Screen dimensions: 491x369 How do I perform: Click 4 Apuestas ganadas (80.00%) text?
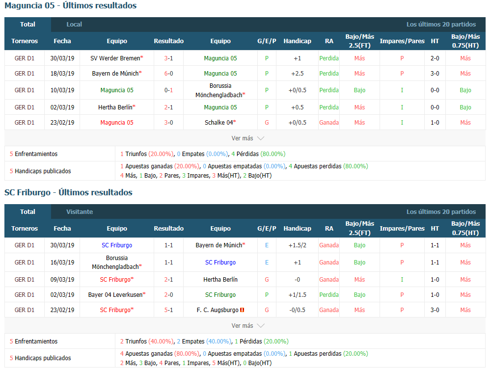coord(160,354)
